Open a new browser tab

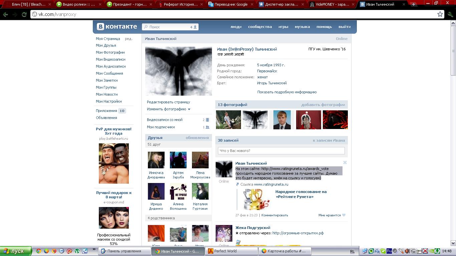pyautogui.click(x=413, y=4)
